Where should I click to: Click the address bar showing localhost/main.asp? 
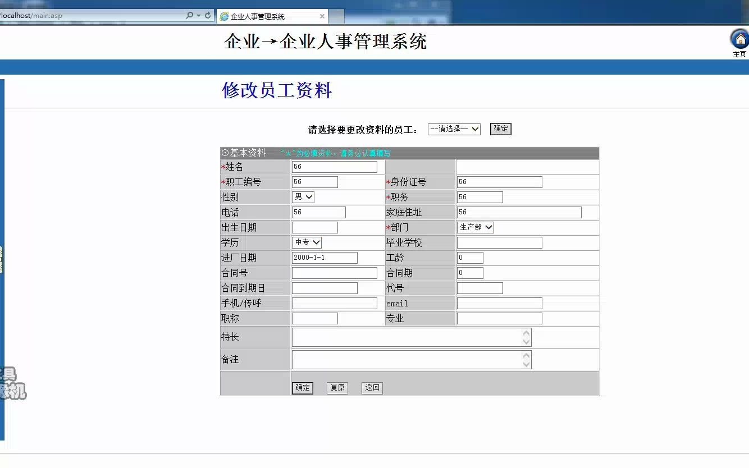[84, 15]
